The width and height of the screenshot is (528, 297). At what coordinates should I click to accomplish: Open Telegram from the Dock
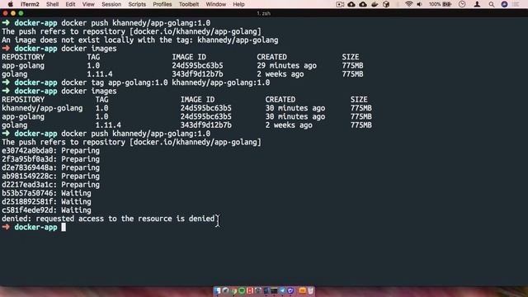(x=282, y=290)
